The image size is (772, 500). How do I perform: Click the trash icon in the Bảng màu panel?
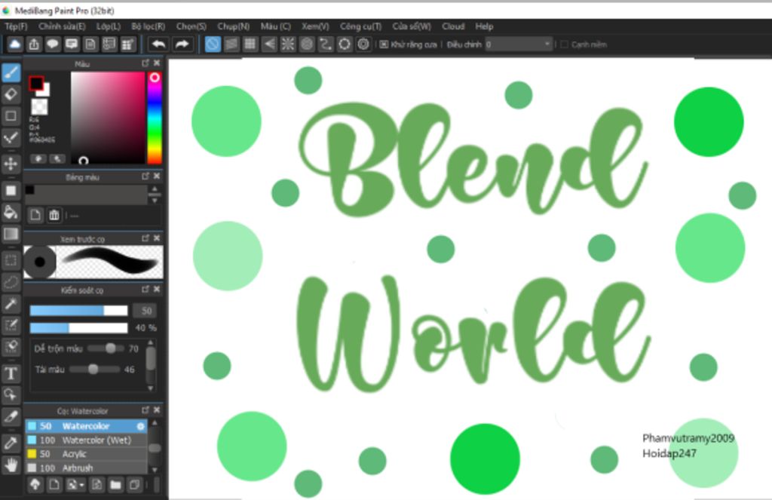click(x=54, y=215)
